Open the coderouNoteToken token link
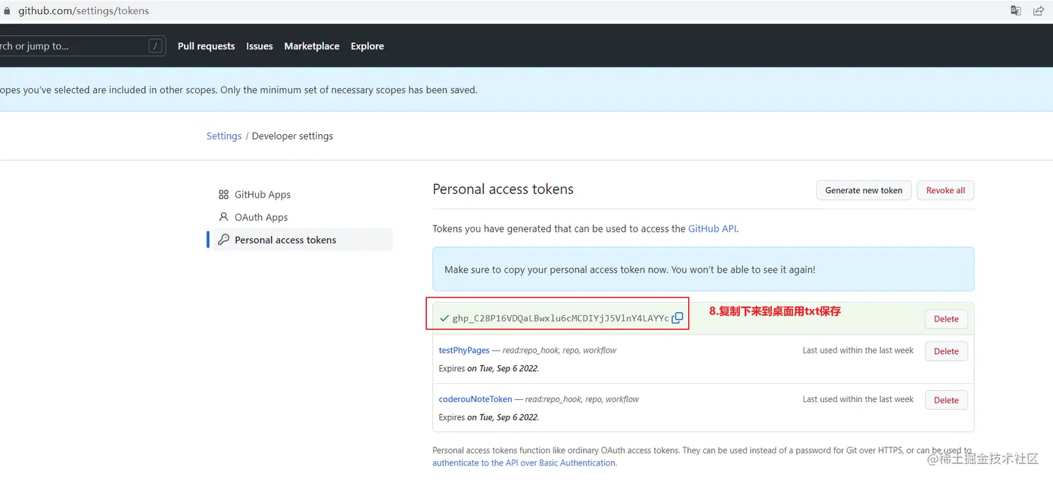 (x=475, y=399)
